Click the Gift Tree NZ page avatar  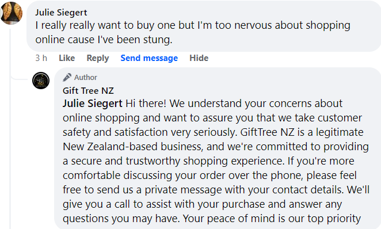point(41,81)
